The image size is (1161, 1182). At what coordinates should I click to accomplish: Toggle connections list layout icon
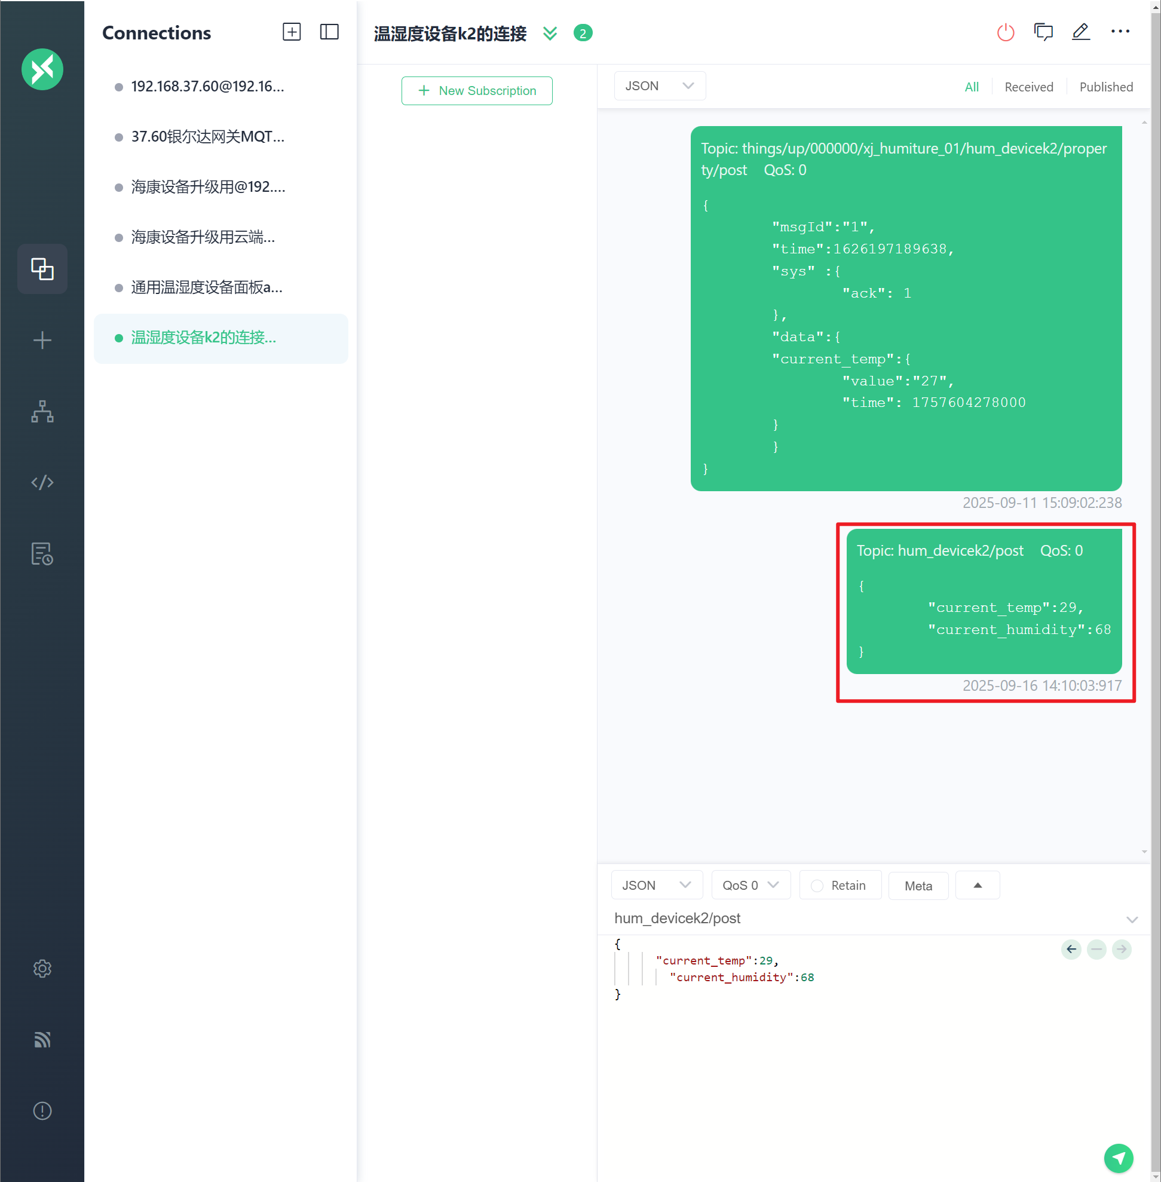click(x=329, y=32)
